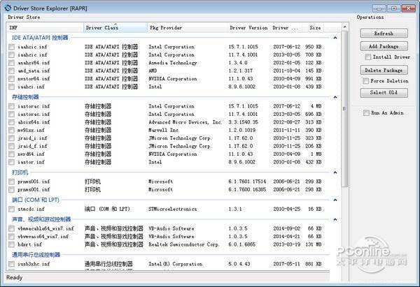Image resolution: width=420 pixels, height=287 pixels.
Task: Select the prnms001.inf version 6.1.7601.17514 cell
Action: click(x=247, y=182)
